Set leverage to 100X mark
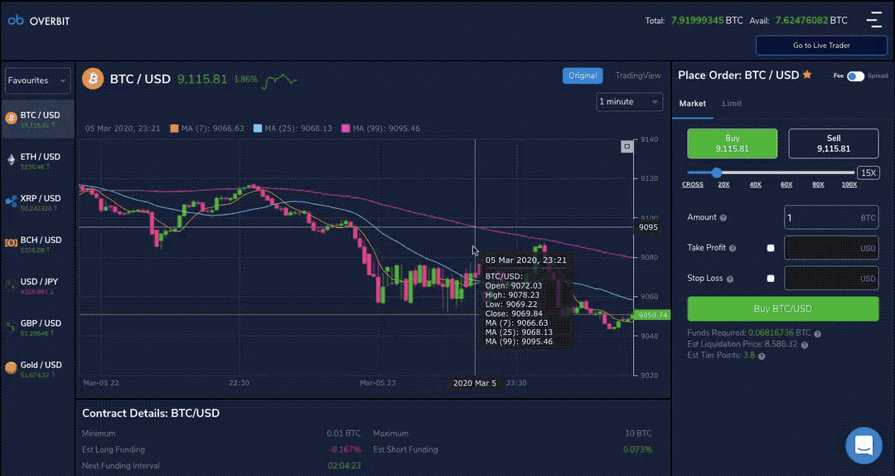The width and height of the screenshot is (895, 476). (849, 185)
